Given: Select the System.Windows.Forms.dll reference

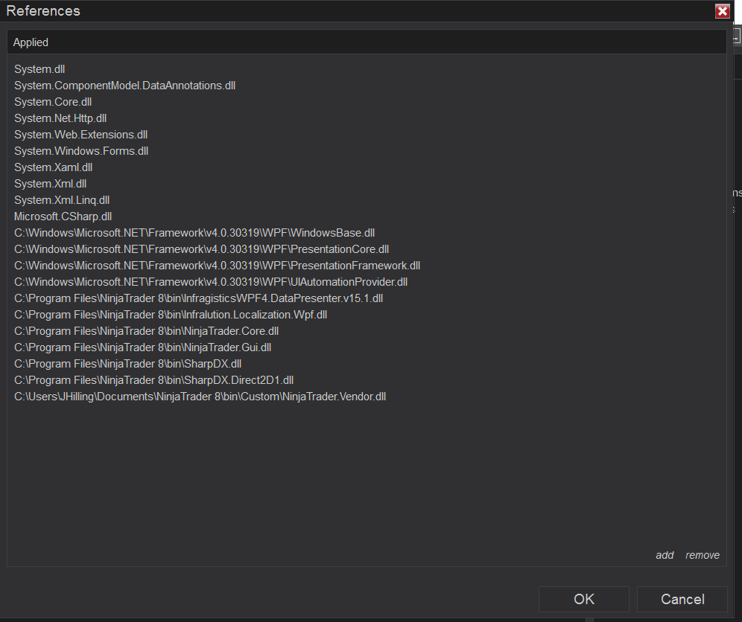Looking at the screenshot, I should click(81, 150).
